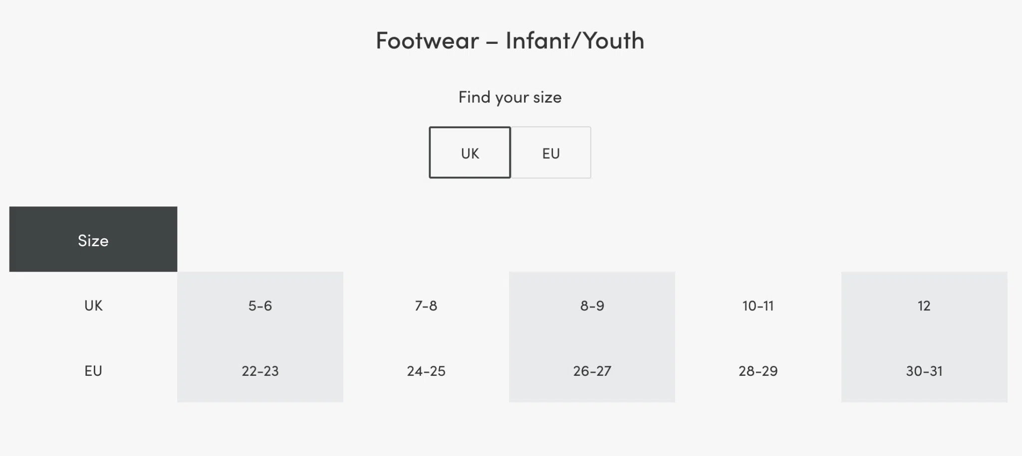Image resolution: width=1022 pixels, height=456 pixels.
Task: Pick EU size 30-31
Action: click(x=924, y=370)
